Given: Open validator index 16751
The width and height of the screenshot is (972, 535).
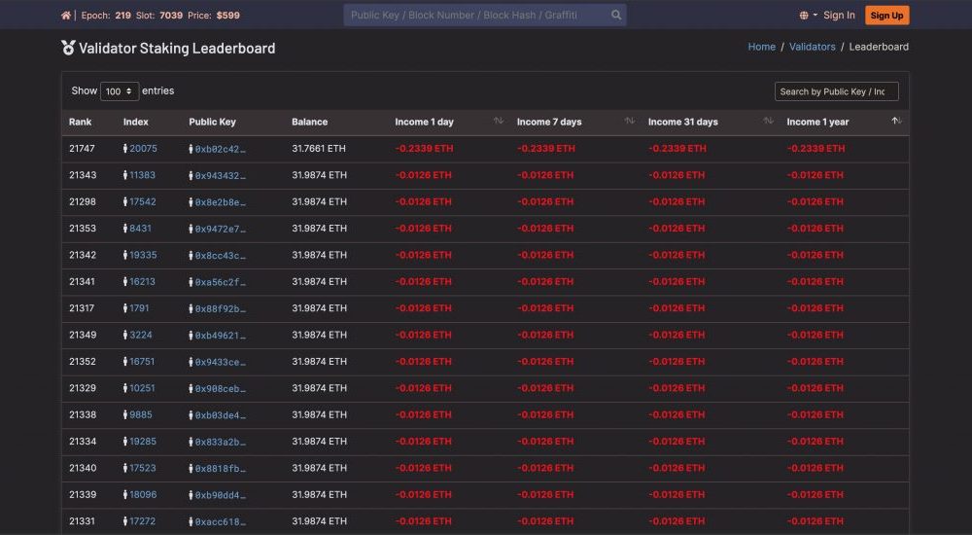Looking at the screenshot, I should tap(142, 361).
